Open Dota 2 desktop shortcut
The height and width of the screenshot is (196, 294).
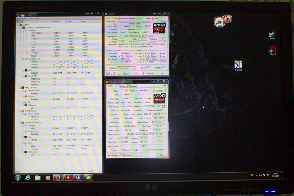[x=273, y=50]
